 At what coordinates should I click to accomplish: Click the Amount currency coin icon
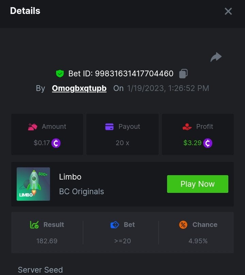(56, 143)
